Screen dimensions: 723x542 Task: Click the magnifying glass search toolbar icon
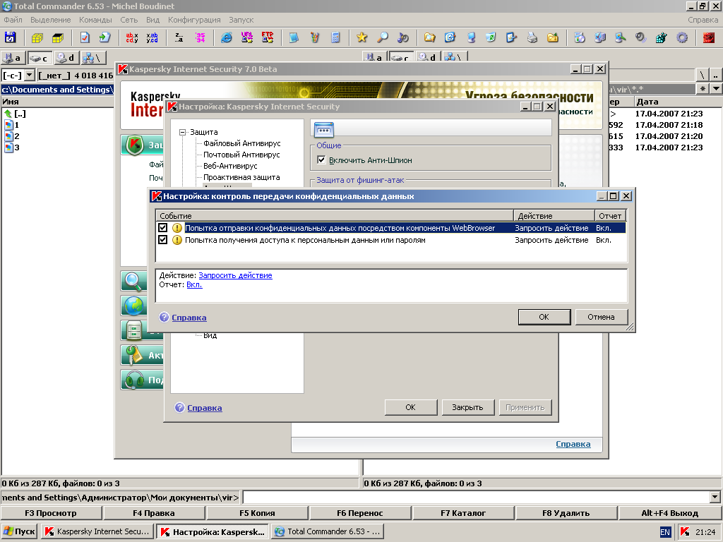pos(382,37)
